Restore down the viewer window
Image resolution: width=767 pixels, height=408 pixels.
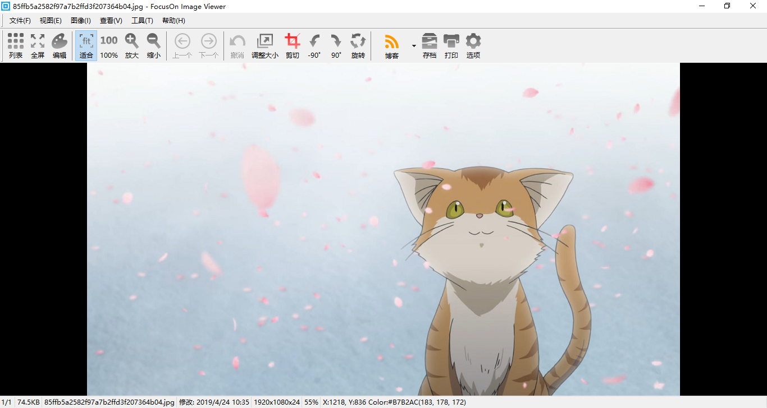tap(727, 6)
